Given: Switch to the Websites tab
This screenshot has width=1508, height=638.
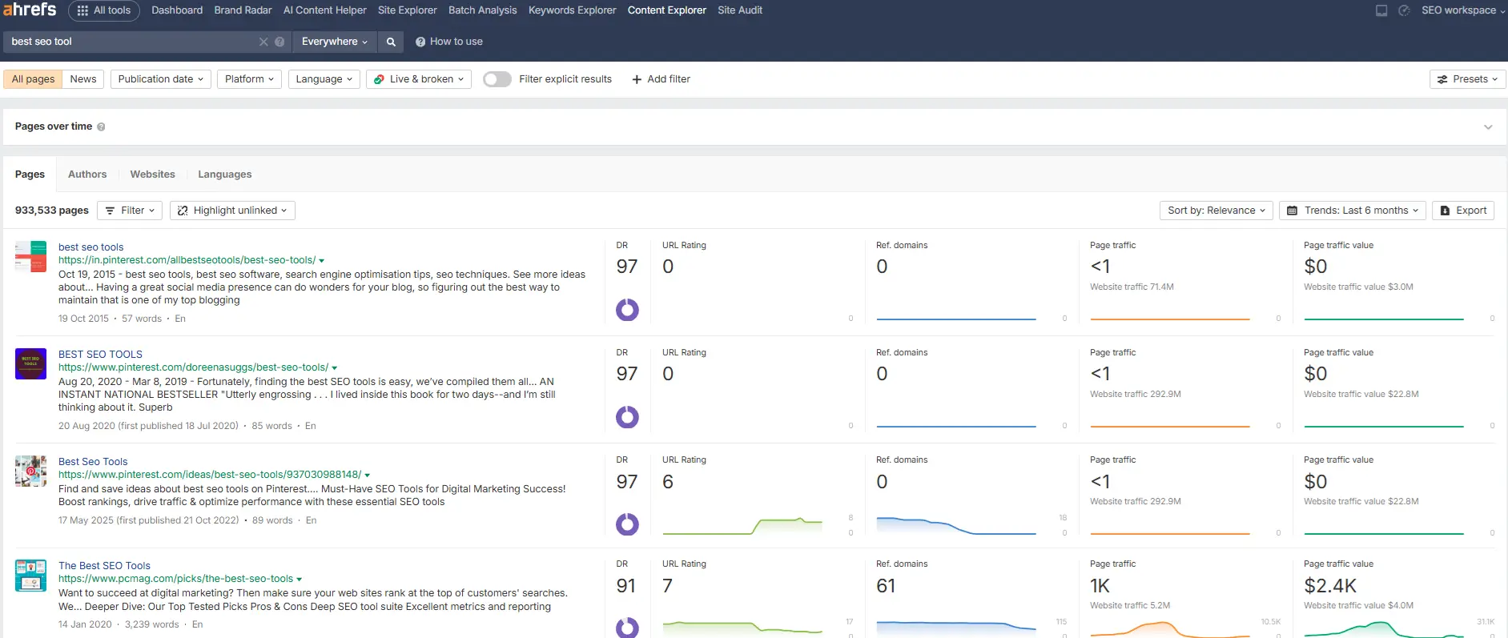Looking at the screenshot, I should point(152,175).
